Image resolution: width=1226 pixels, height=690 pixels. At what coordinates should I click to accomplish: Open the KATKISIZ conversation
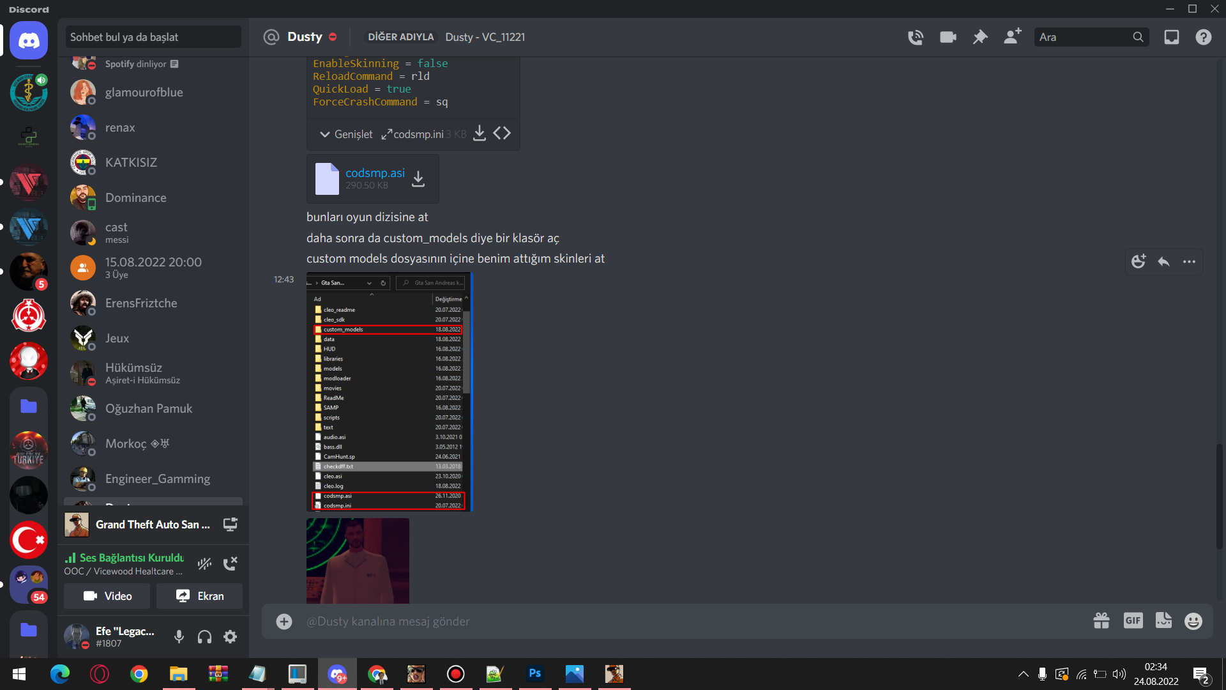(153, 162)
